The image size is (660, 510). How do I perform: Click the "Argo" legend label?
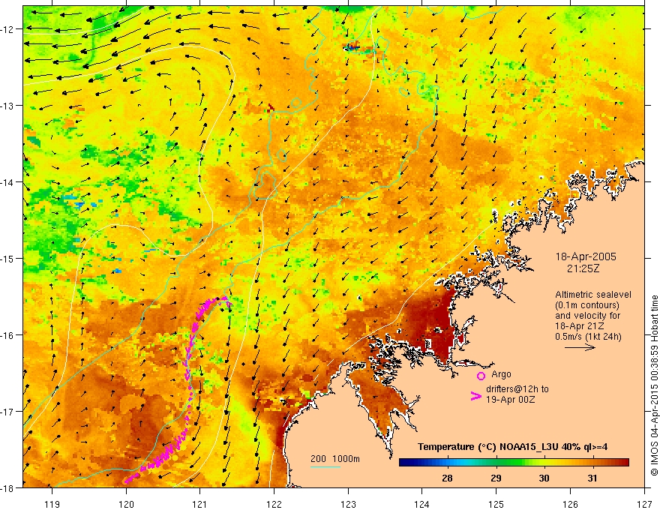[x=501, y=374]
